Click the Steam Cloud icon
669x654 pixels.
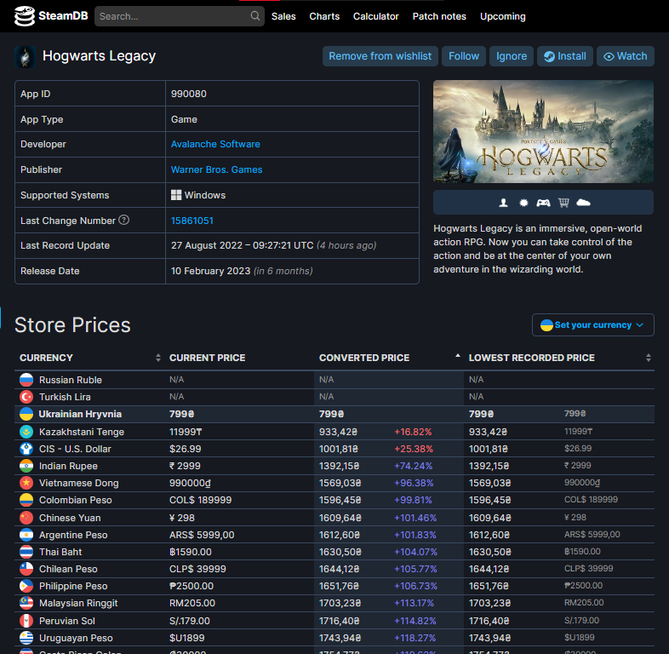click(583, 203)
